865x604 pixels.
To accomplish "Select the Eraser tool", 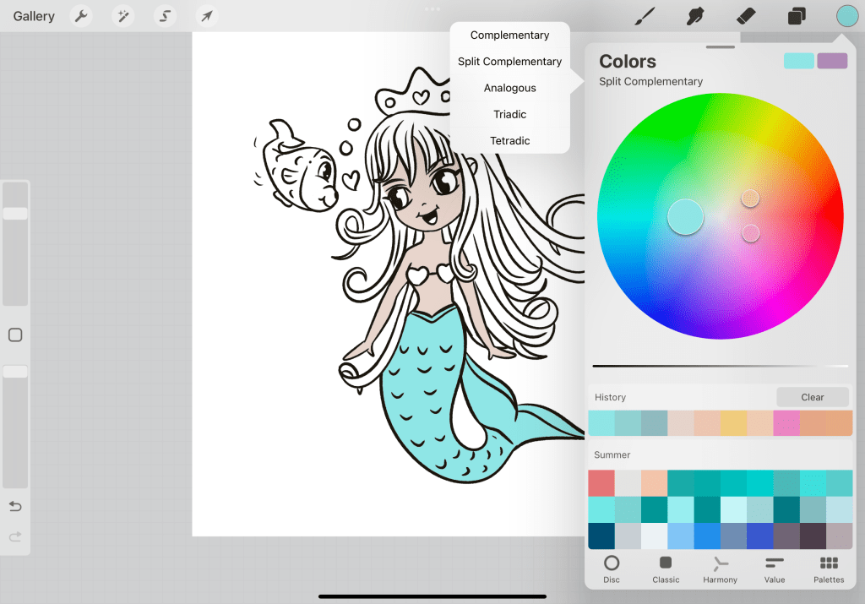I will pyautogui.click(x=746, y=16).
